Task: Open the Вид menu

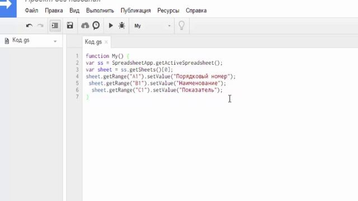Action: pos(74,11)
